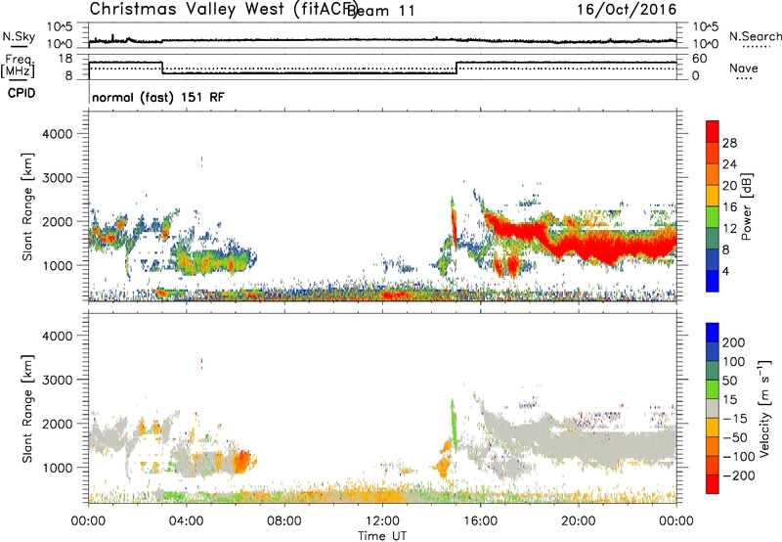
Task: Click the -50 label on Velocity color bar
Action: pos(735,437)
